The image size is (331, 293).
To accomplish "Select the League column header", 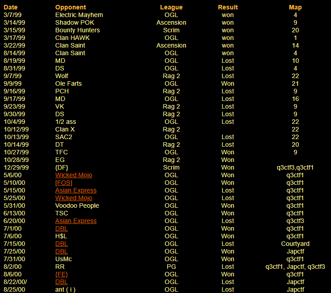I will (x=171, y=7).
